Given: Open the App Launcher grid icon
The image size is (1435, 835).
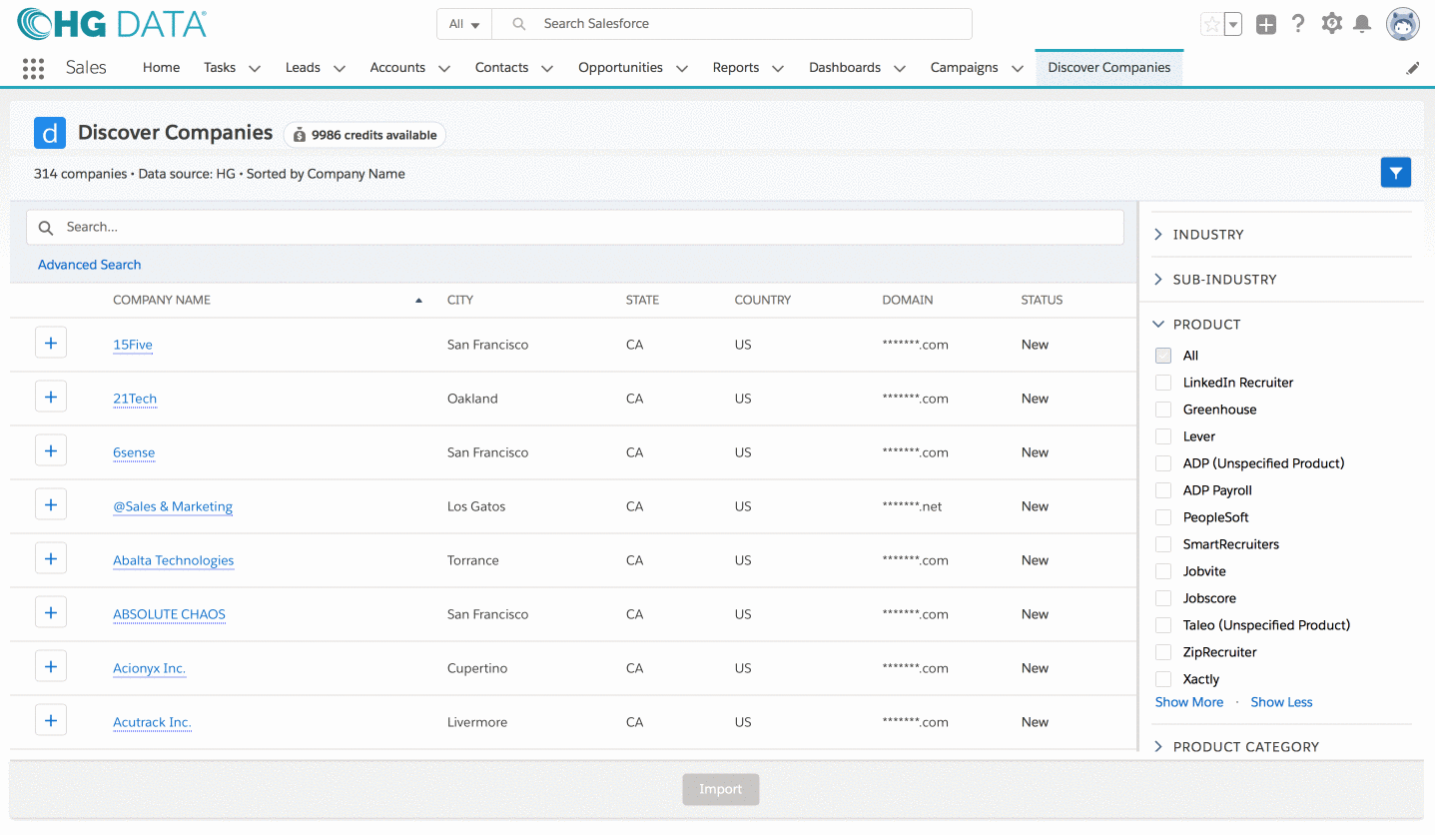Looking at the screenshot, I should [x=33, y=68].
